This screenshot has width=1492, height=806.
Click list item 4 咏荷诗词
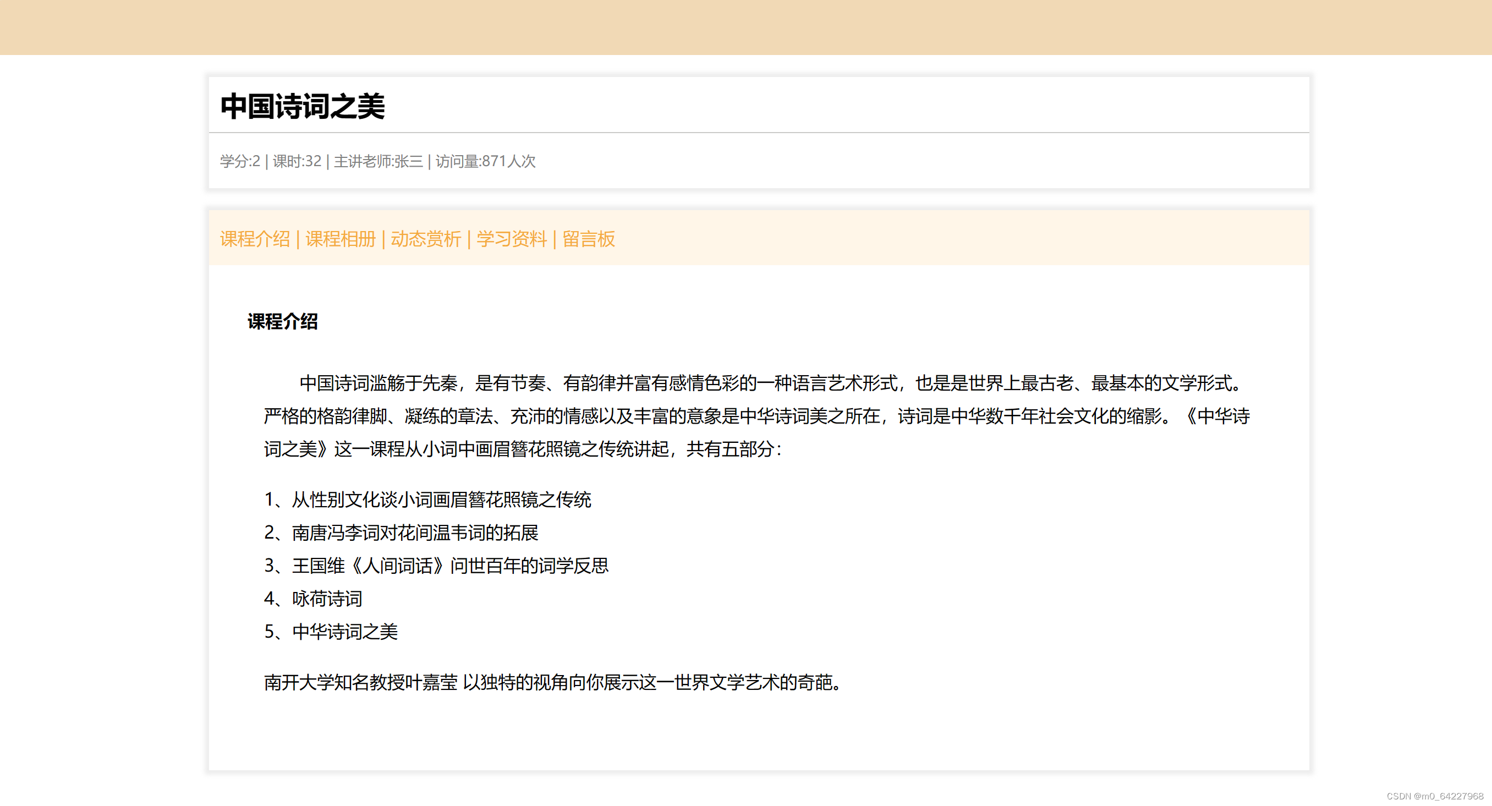coord(313,598)
